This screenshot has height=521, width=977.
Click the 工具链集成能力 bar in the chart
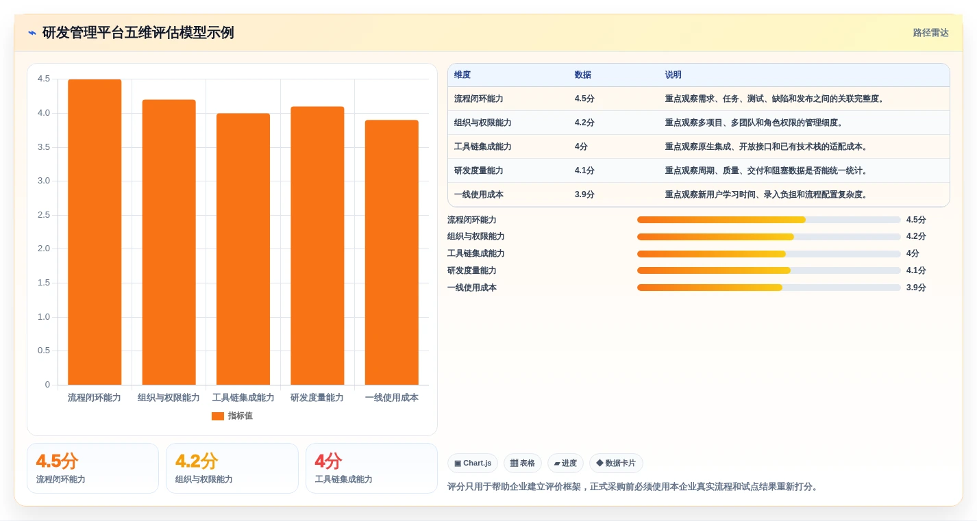point(243,249)
